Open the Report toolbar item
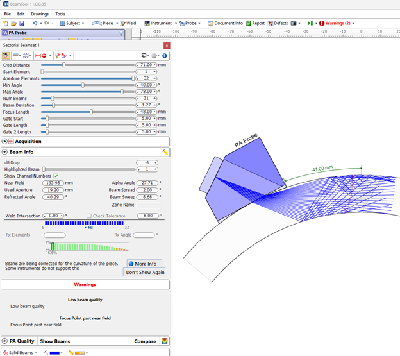This screenshot has height=356, width=400. (254, 23)
